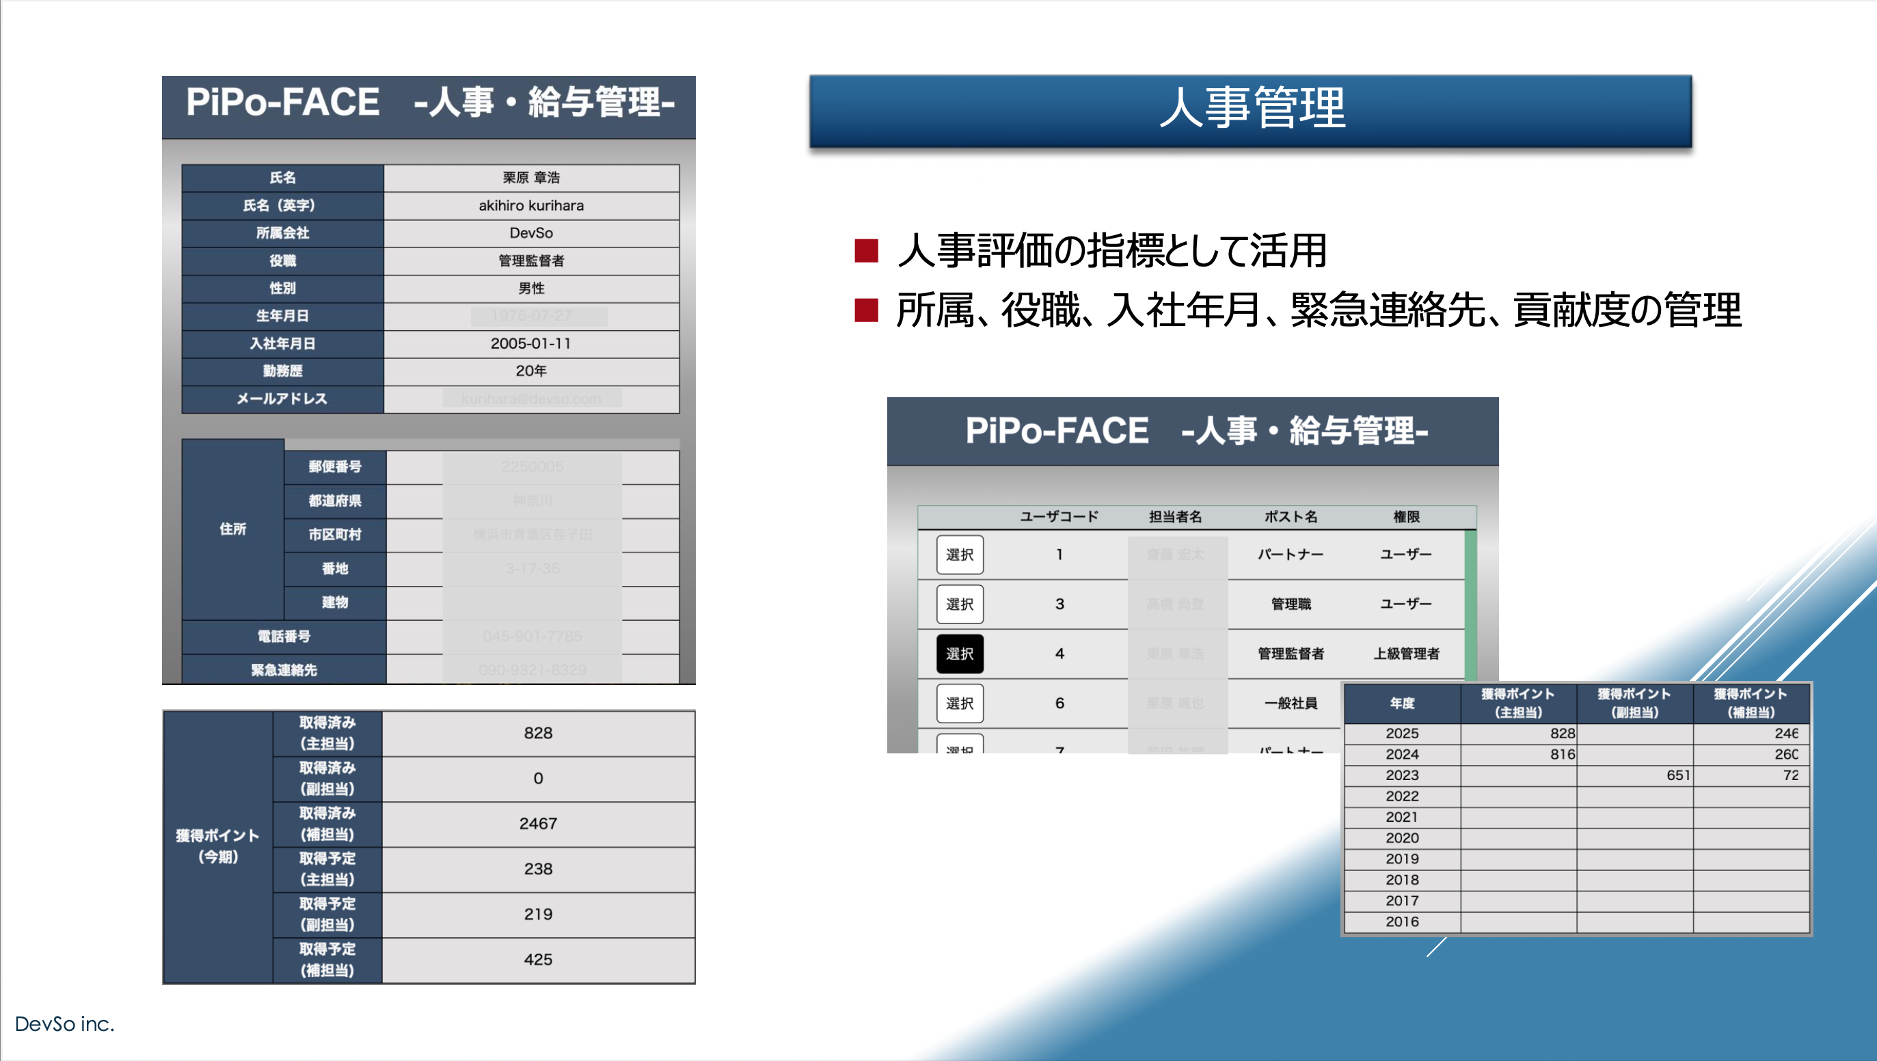Click the 入社年月日 field 2005-01-11

coord(531,343)
